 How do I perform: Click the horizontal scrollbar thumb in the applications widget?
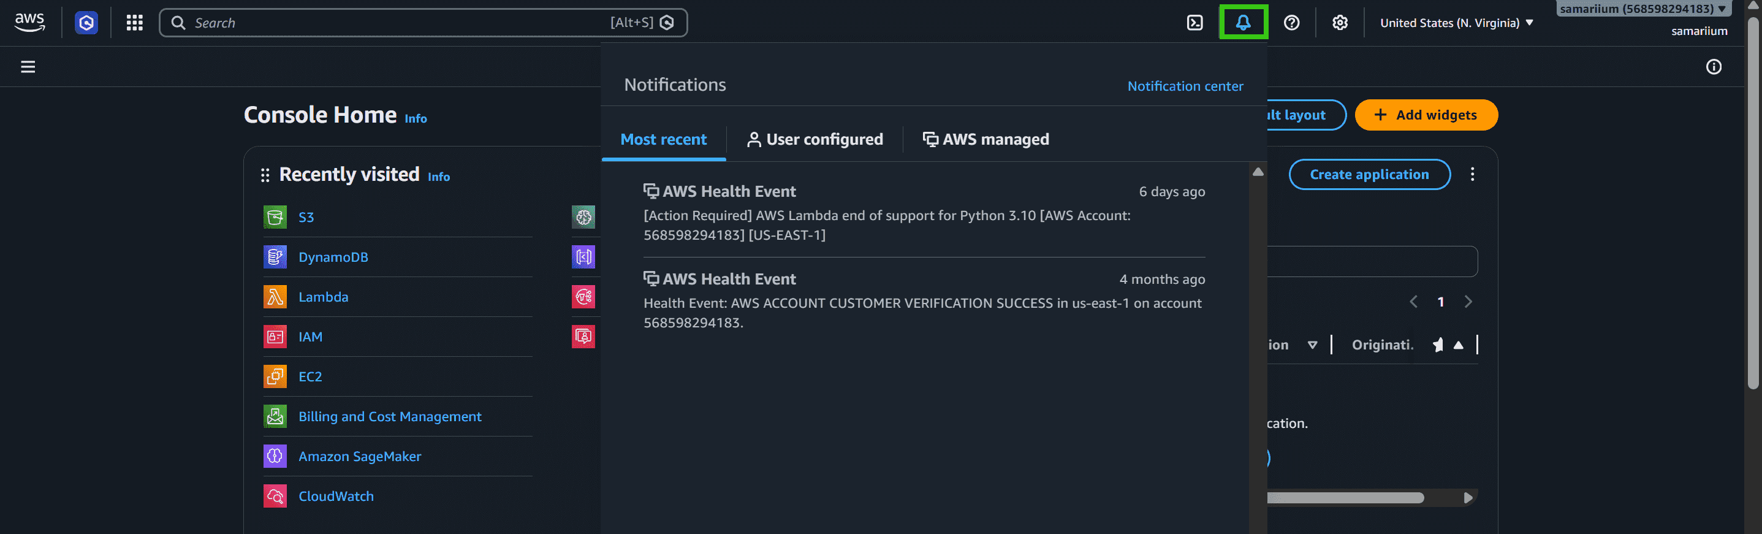click(x=1345, y=498)
